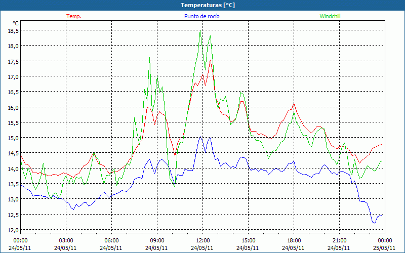Select the 21:00 time axis label
This screenshot has width=405, height=253.
coord(339,240)
